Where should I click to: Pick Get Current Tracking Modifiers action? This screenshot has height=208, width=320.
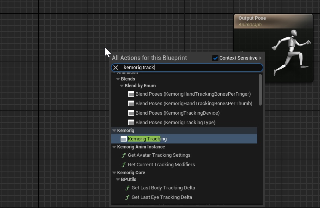161,165
